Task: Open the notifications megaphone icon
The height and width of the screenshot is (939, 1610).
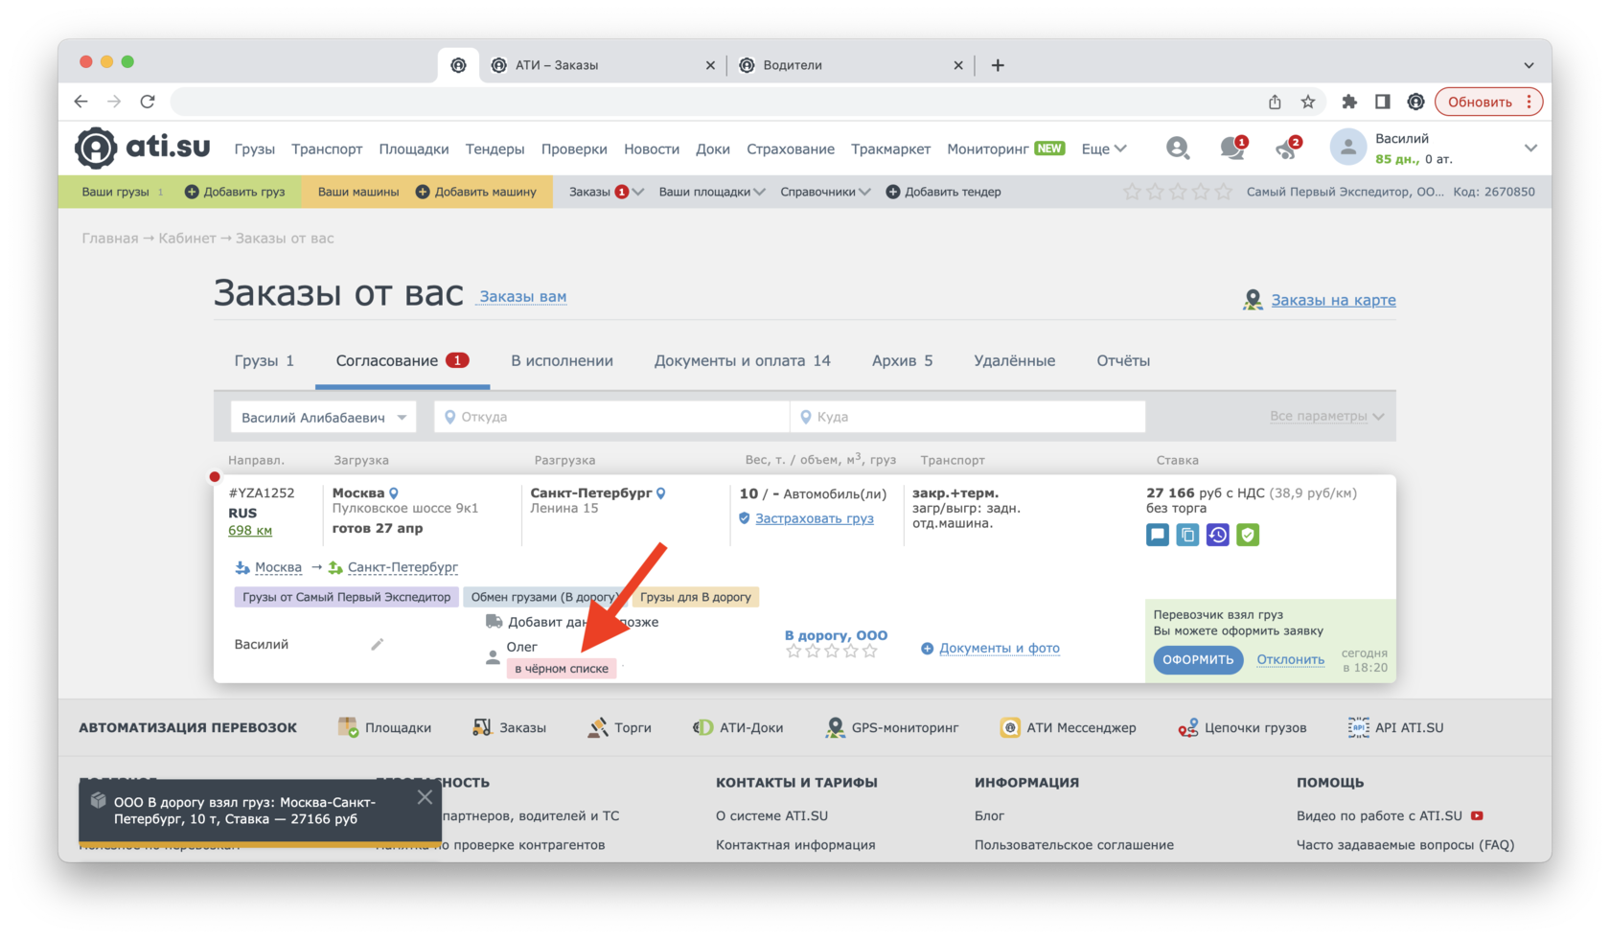Action: click(1287, 148)
